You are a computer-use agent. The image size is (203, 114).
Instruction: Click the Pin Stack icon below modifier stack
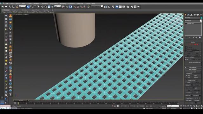click(x=186, y=37)
